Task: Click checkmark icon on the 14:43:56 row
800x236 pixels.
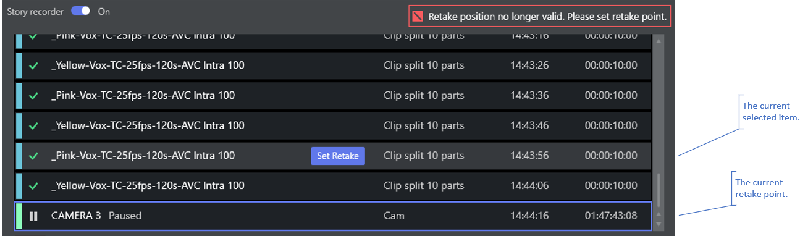Action: pyautogui.click(x=34, y=156)
